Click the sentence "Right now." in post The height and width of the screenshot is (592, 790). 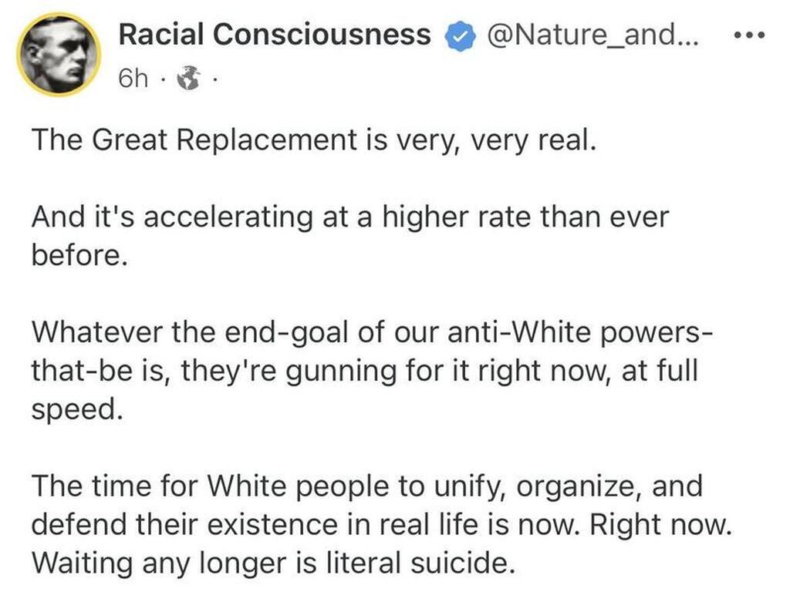[x=660, y=524]
